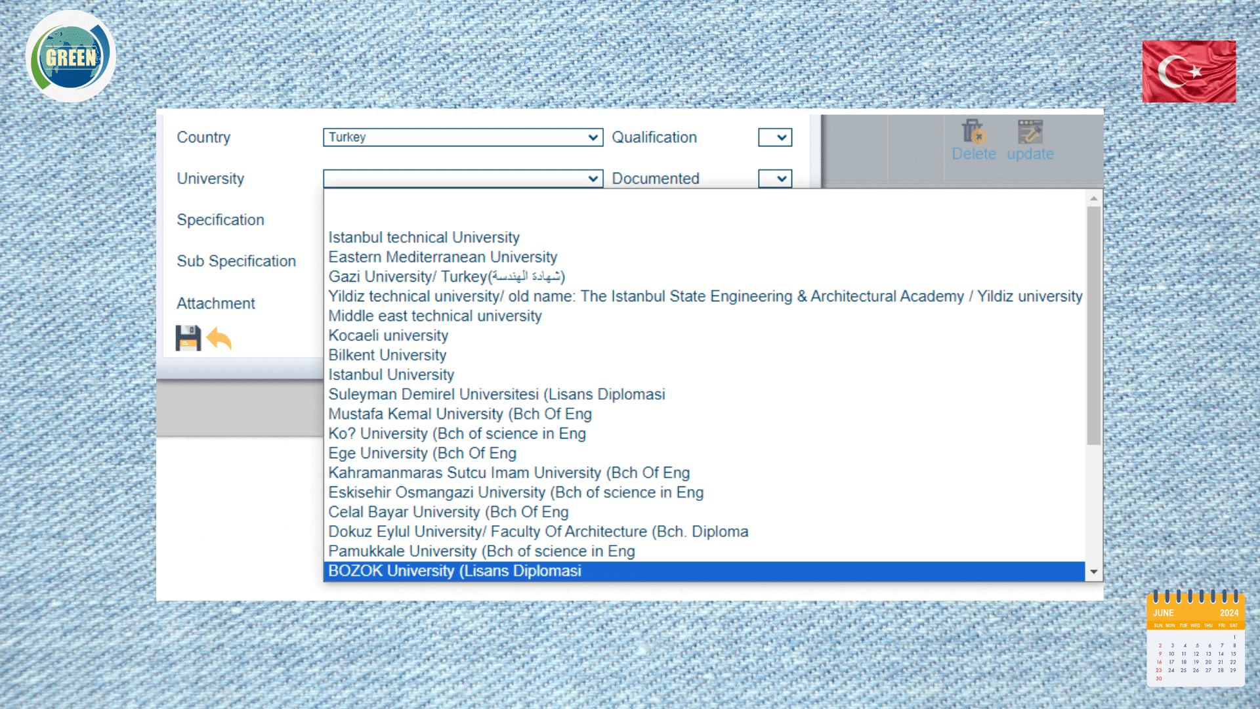Image resolution: width=1260 pixels, height=709 pixels.
Task: Click the orange undo arrow icon
Action: 219,339
